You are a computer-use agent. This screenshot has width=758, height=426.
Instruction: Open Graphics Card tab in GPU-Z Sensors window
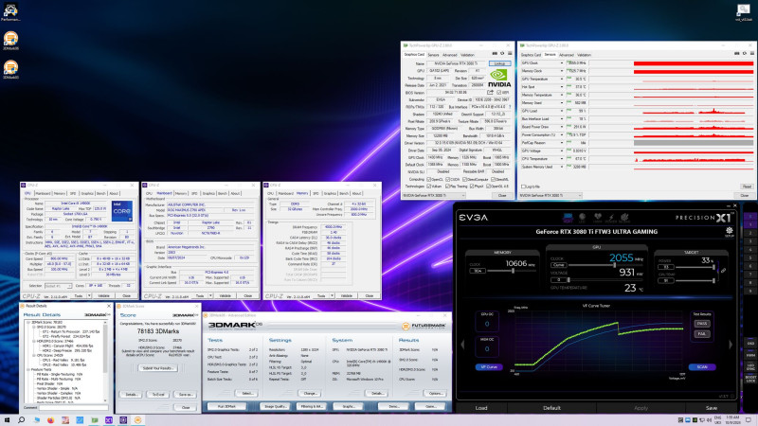pyautogui.click(x=531, y=55)
